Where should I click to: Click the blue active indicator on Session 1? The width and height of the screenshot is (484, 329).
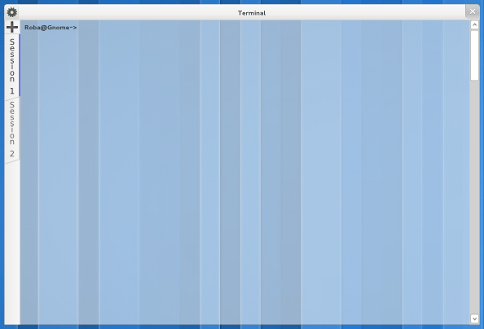20,65
